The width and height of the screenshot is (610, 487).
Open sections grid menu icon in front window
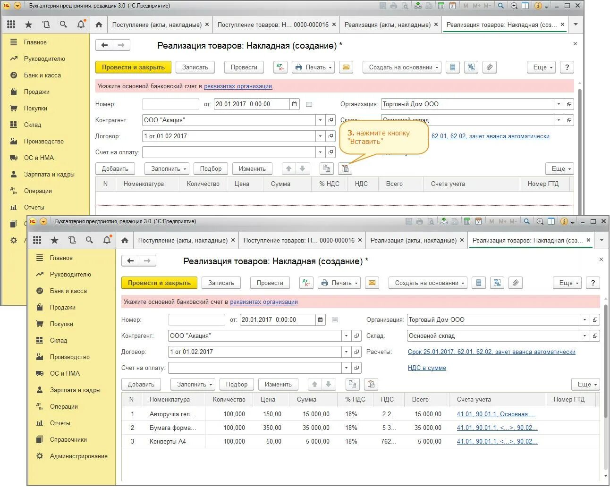37,240
